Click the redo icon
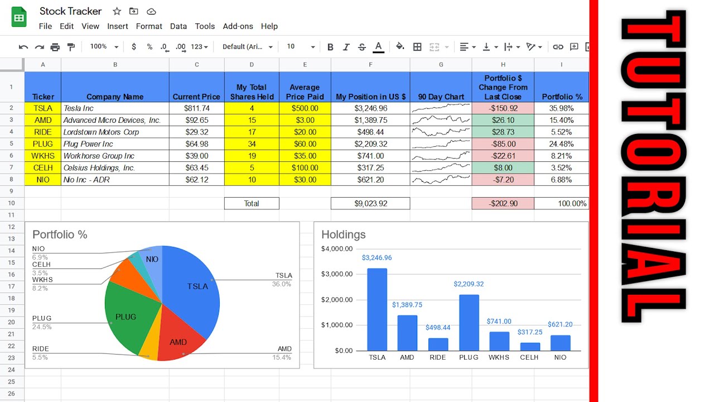 pos(39,47)
